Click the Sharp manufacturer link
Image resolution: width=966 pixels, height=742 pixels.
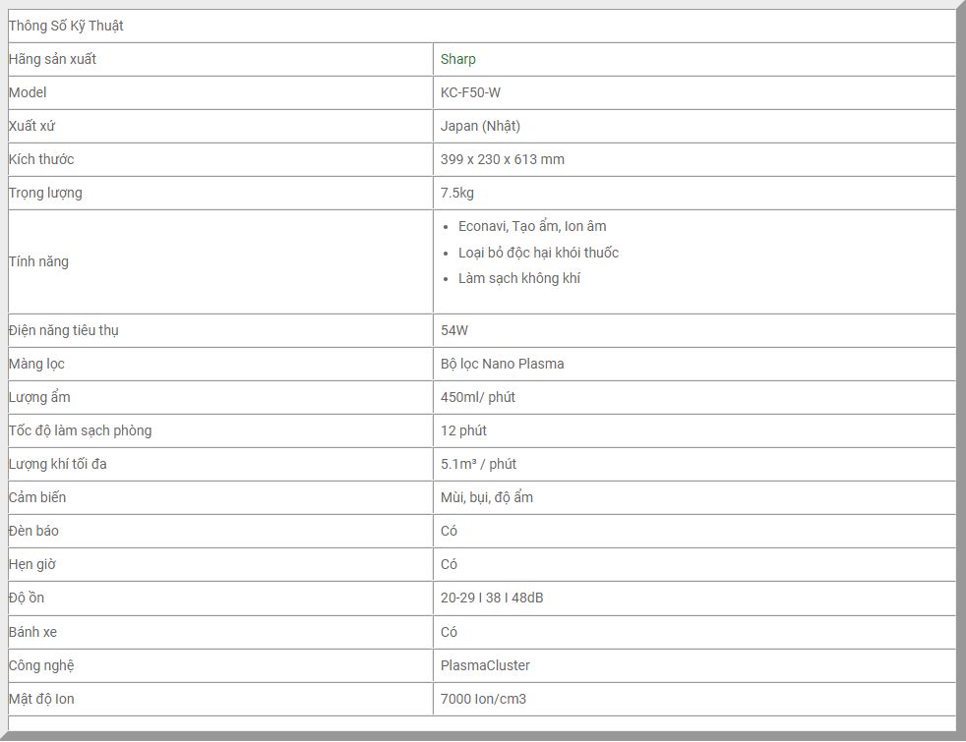[x=457, y=59]
